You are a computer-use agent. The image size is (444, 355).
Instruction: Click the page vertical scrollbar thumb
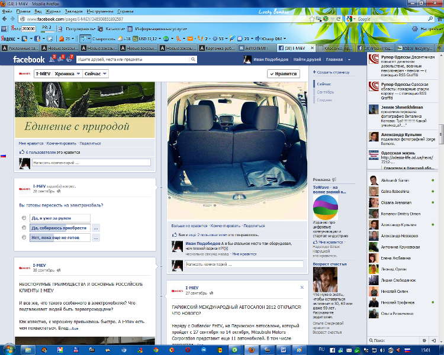[441, 134]
